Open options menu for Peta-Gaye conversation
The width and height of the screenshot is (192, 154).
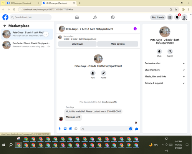click(46, 34)
